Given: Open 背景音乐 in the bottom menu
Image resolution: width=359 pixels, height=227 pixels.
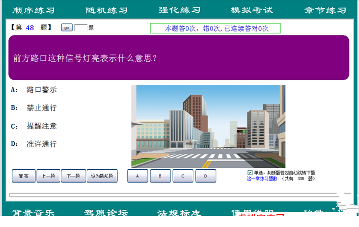Looking at the screenshot, I should [33, 213].
